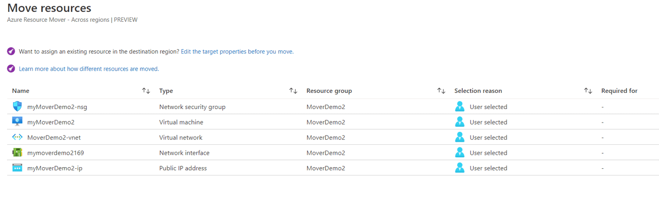Select the myMoverDemo2-nsg resource name
The image size is (659, 203).
(57, 107)
